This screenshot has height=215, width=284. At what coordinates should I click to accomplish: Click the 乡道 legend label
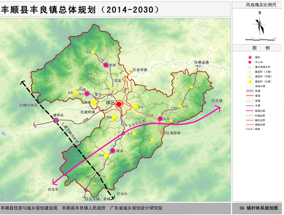pyautogui.click(x=258, y=106)
